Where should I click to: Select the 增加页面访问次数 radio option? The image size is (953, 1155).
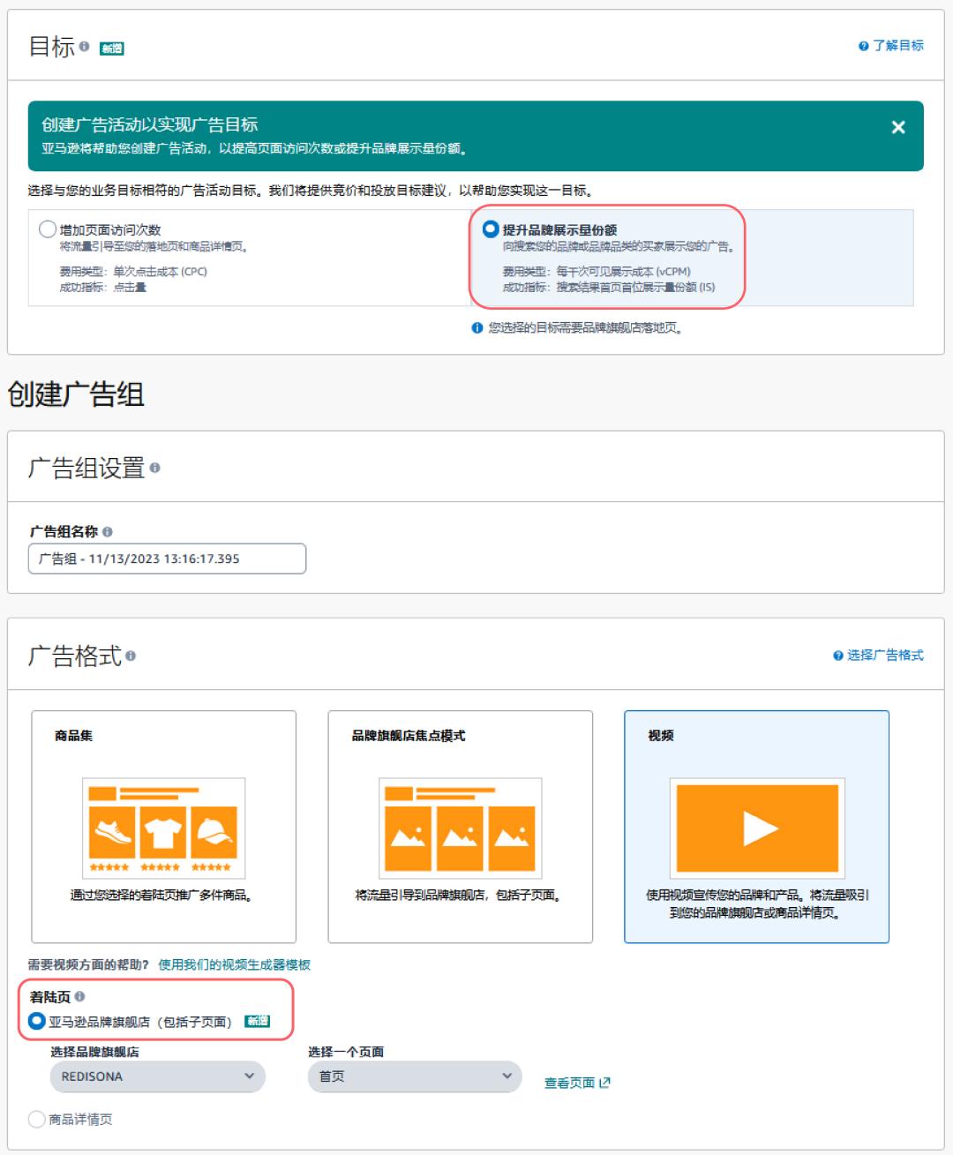48,229
